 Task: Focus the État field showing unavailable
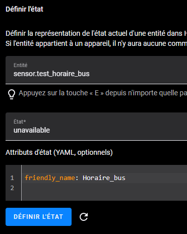tap(96, 126)
